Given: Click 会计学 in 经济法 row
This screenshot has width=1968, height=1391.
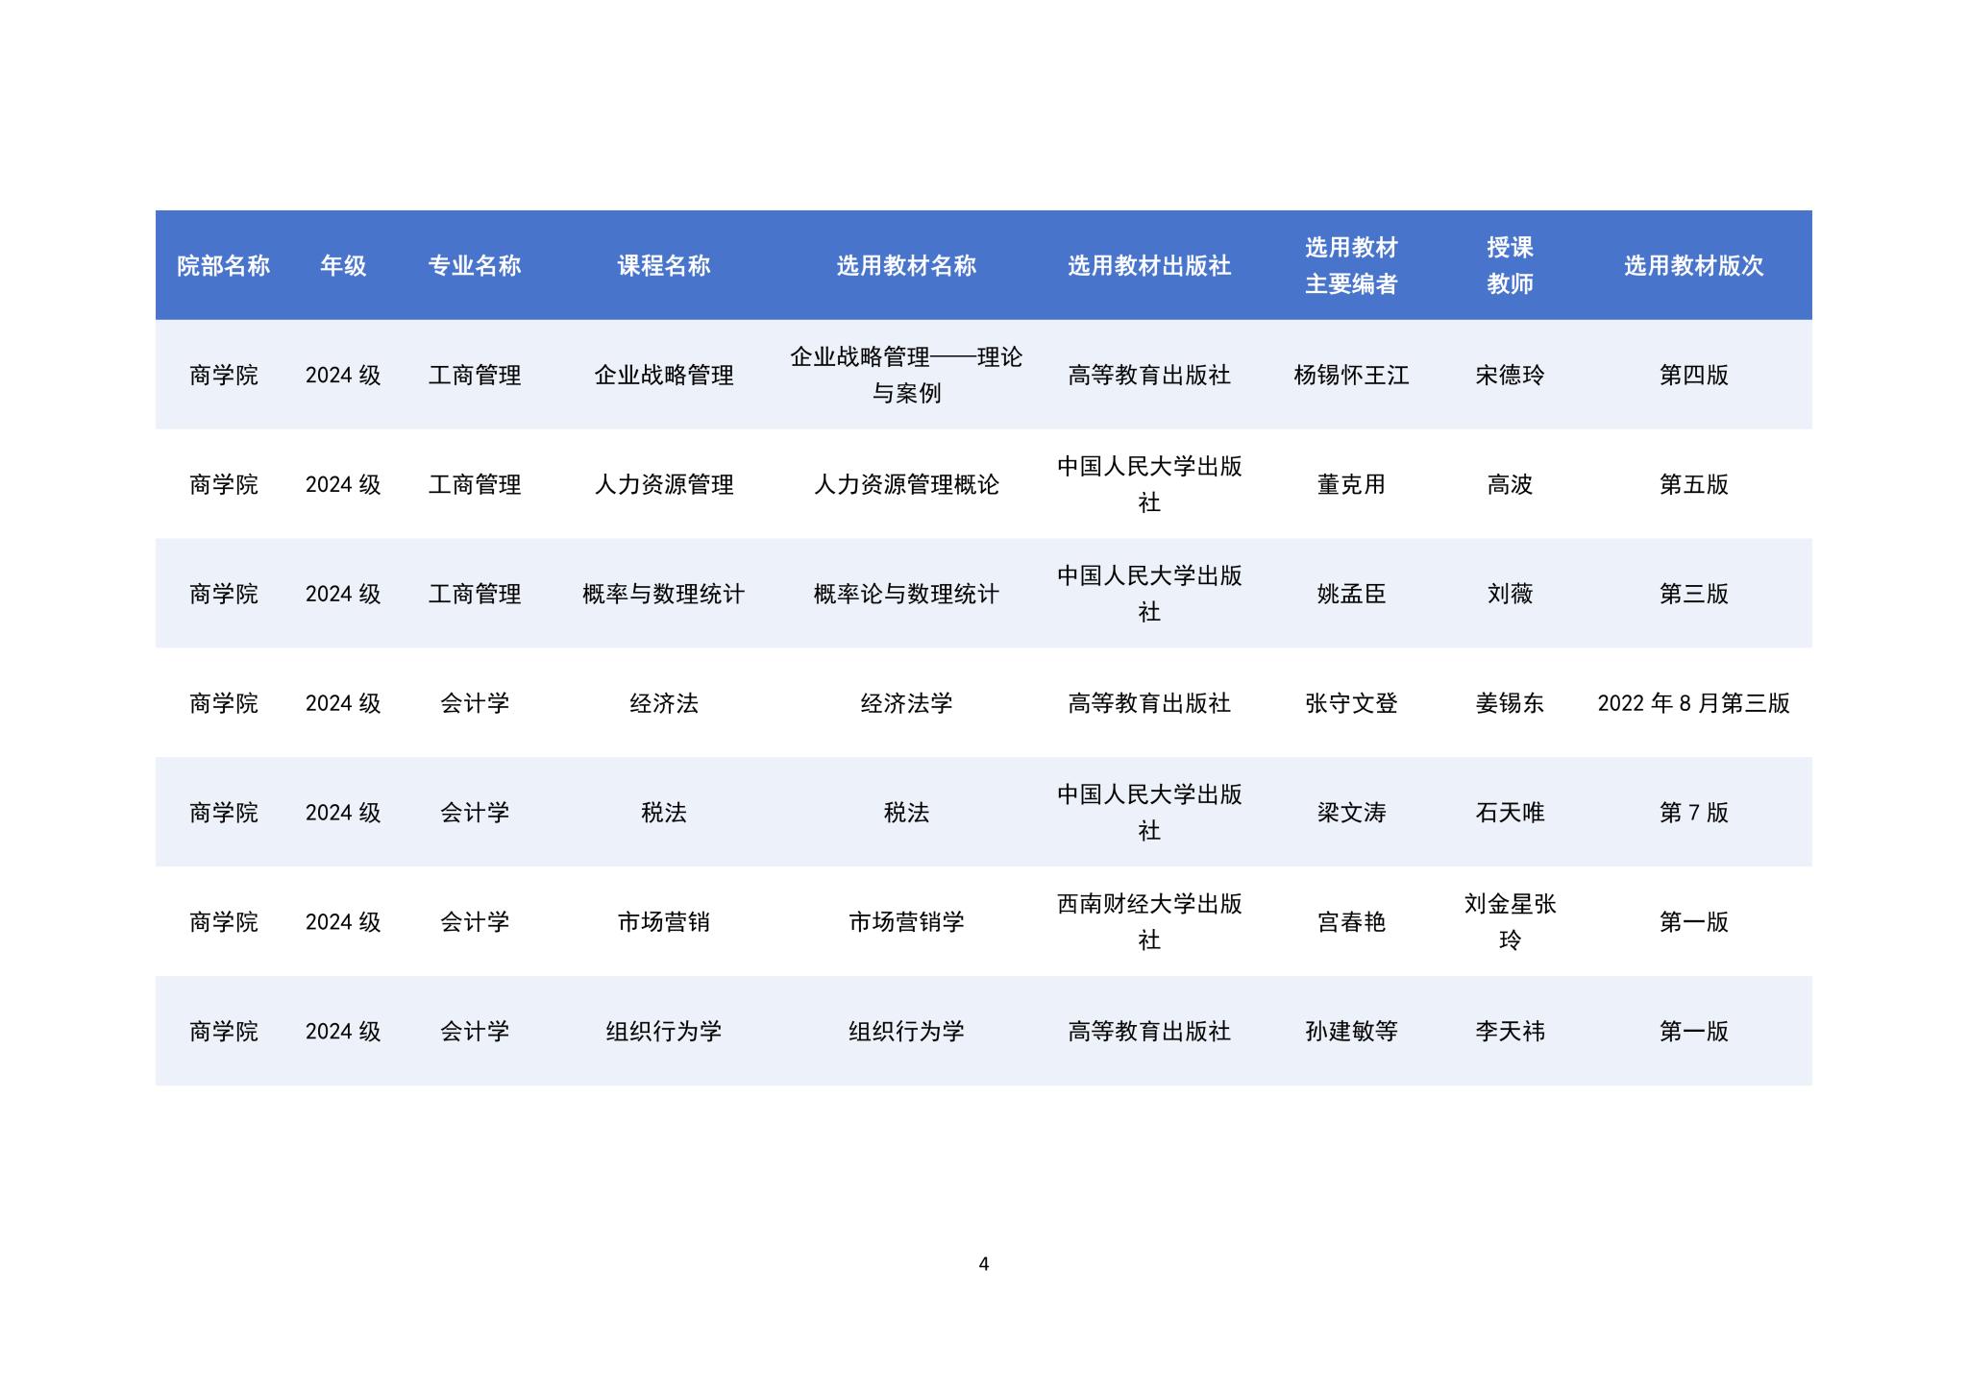Looking at the screenshot, I should coord(475,704).
